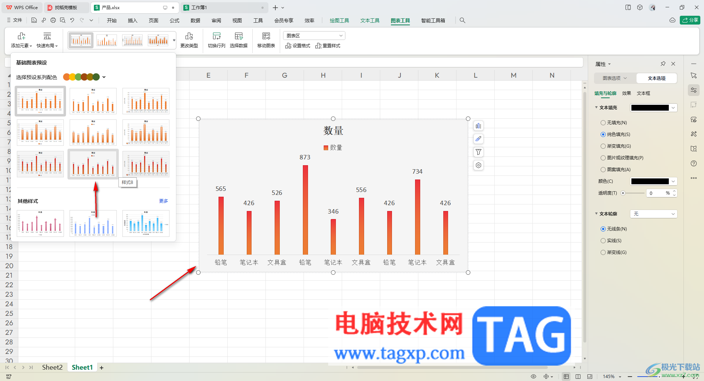Select the pink other-style chart thumbnail
Viewport: 704px width, 381px height.
point(40,223)
